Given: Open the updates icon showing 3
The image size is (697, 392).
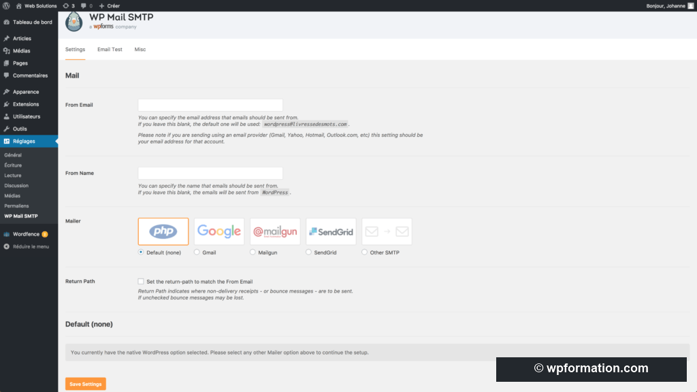Looking at the screenshot, I should [66, 5].
